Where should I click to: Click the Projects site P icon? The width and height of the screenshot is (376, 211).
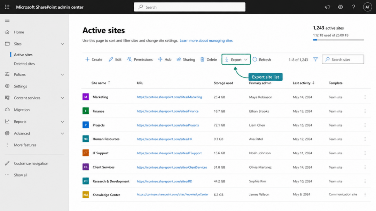point(86,125)
